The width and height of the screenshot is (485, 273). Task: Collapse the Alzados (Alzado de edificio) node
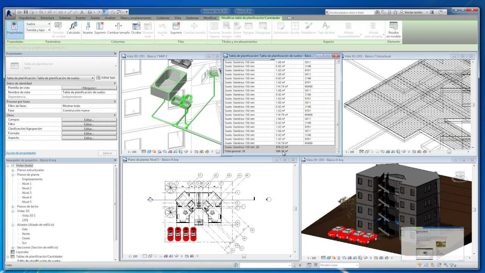click(13, 225)
